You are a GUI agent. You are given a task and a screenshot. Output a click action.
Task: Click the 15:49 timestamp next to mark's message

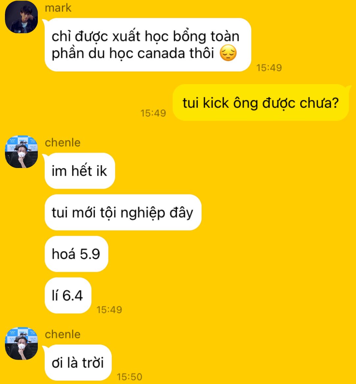(x=269, y=68)
